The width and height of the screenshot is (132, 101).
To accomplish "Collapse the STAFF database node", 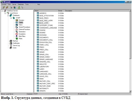I will (x=11, y=18).
